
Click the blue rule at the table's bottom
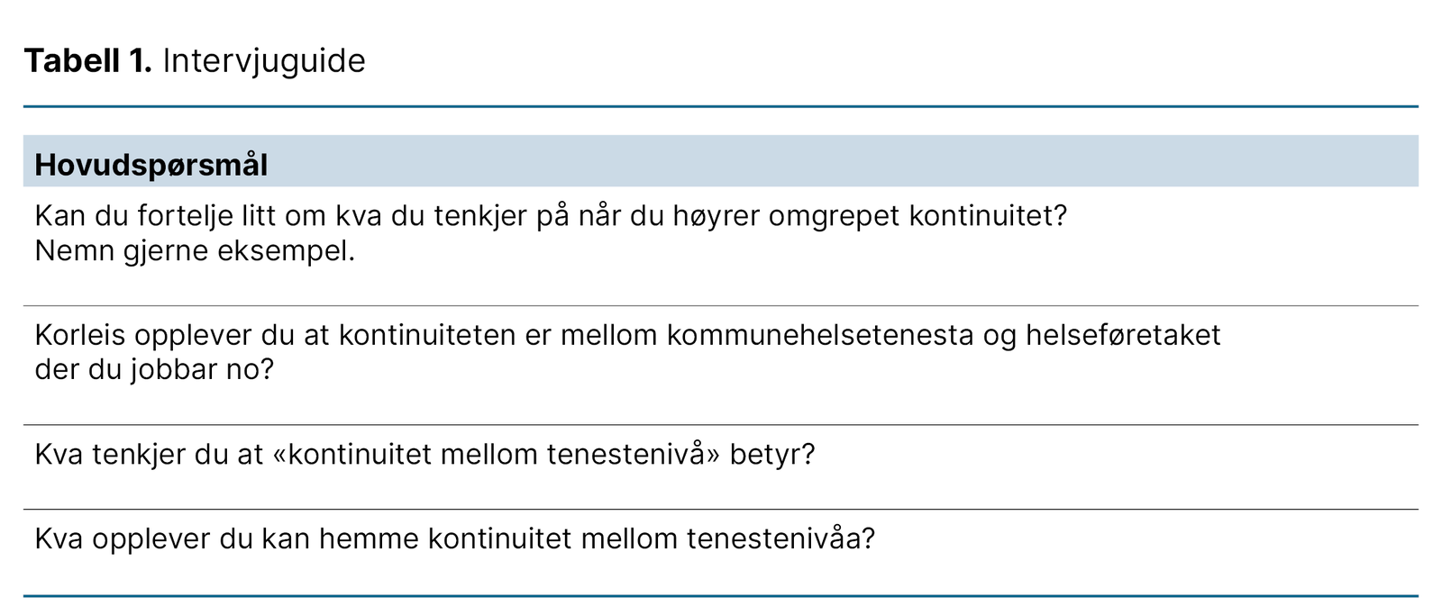coord(721,595)
